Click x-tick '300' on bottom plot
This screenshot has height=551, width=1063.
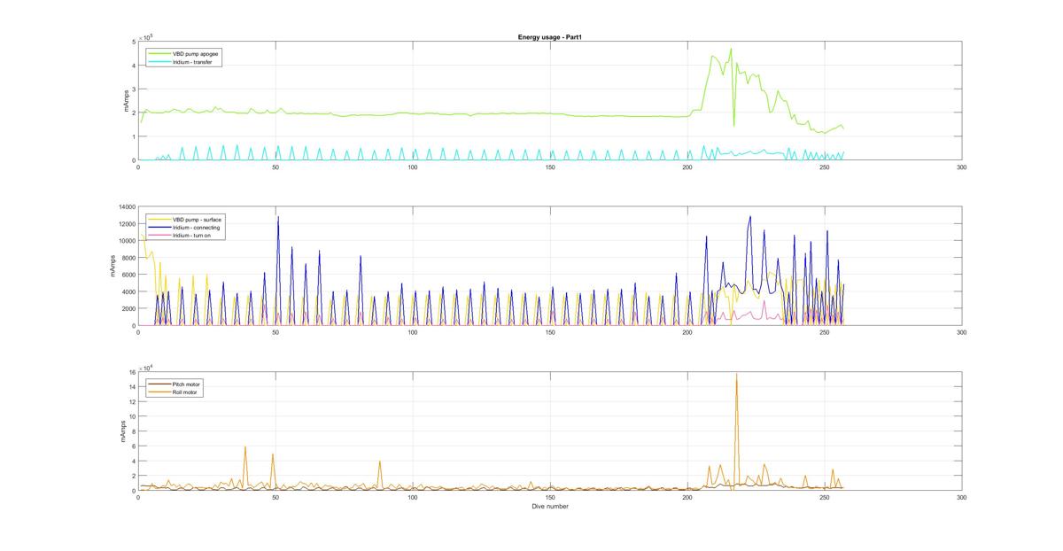click(x=962, y=498)
